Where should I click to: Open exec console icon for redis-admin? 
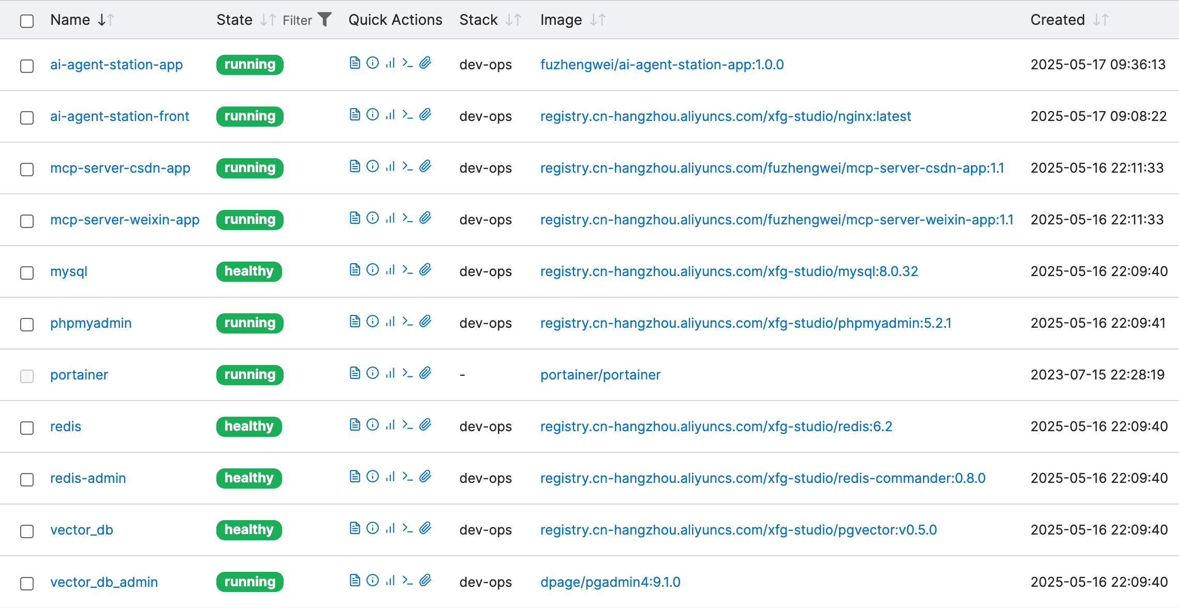(x=408, y=477)
